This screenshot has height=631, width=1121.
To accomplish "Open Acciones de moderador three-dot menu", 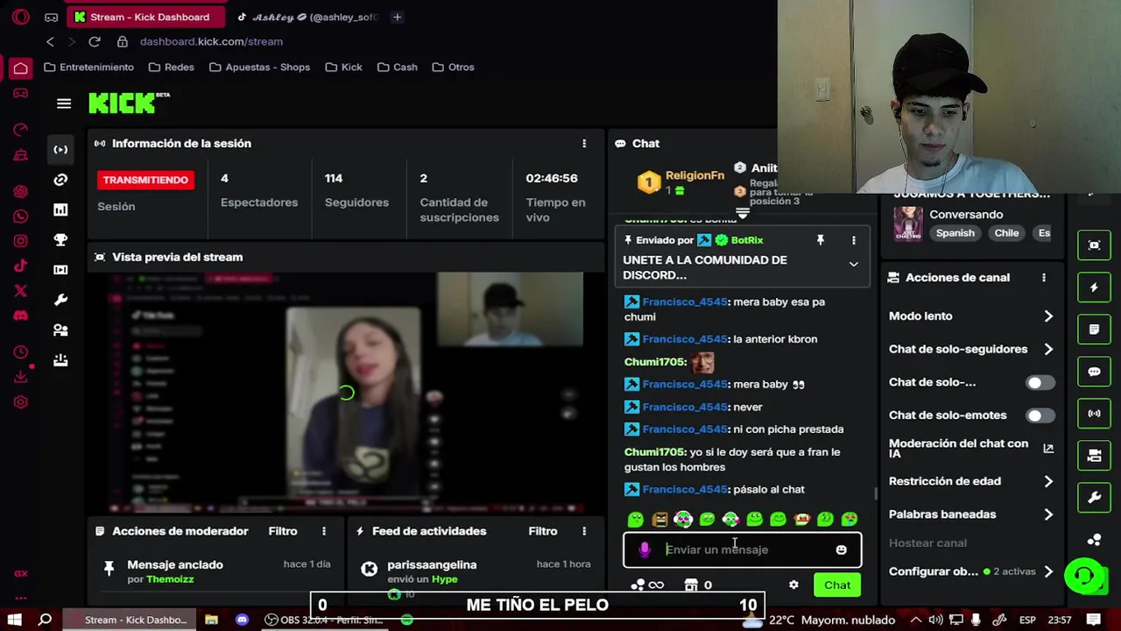I will 323,531.
